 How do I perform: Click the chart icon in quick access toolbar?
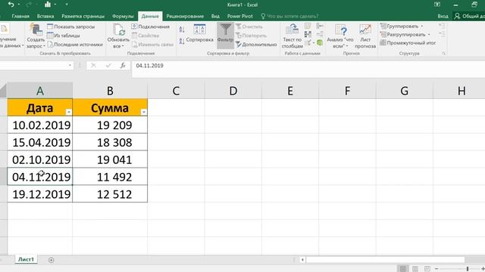point(48,5)
